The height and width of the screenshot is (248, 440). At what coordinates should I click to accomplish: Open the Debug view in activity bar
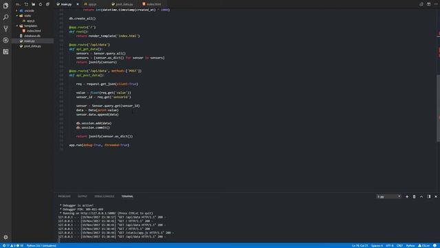[x=5, y=40]
